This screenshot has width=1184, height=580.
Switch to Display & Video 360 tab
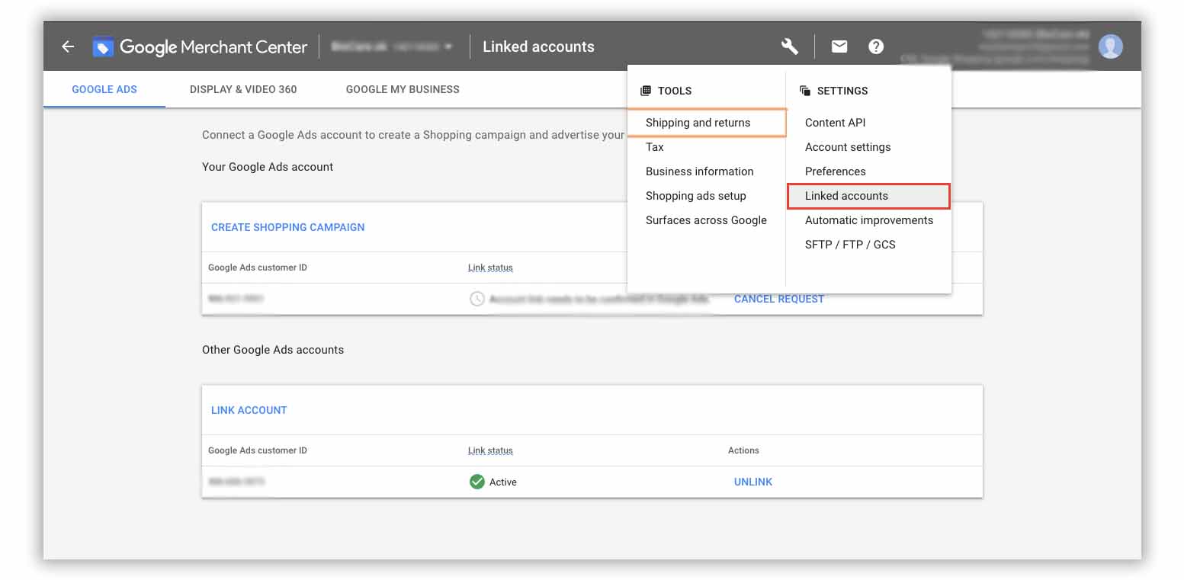(243, 89)
